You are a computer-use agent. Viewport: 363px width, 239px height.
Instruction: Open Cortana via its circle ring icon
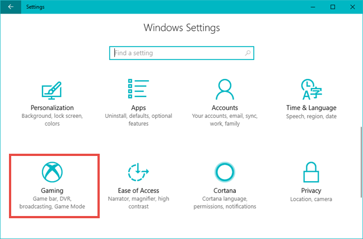pyautogui.click(x=225, y=172)
